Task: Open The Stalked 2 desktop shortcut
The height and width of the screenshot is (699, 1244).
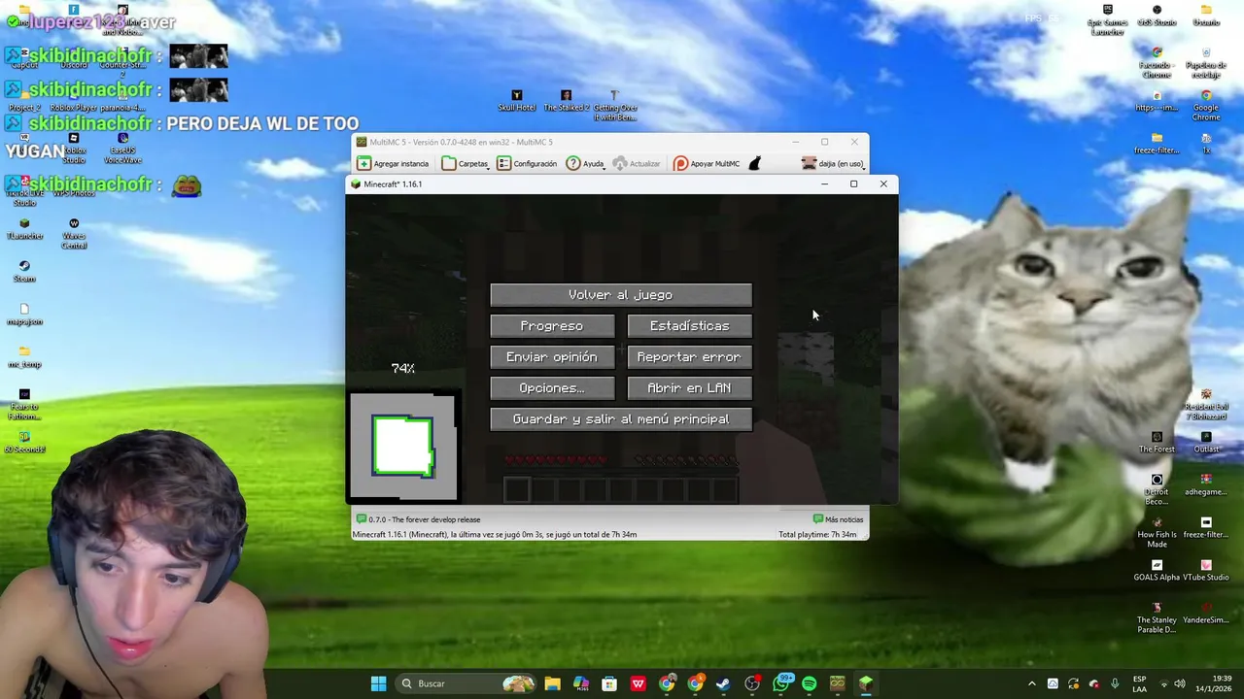Action: click(x=566, y=100)
